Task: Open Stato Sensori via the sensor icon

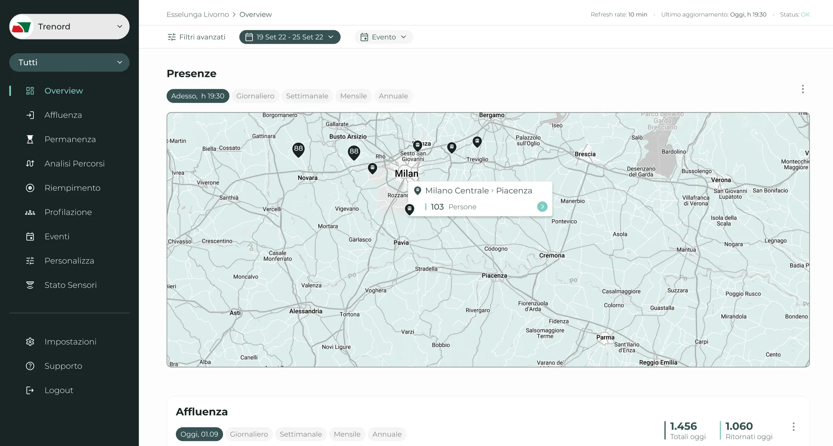Action: tap(30, 285)
